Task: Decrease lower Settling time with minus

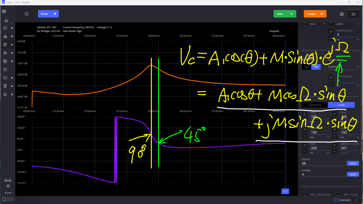Action: click(x=331, y=84)
